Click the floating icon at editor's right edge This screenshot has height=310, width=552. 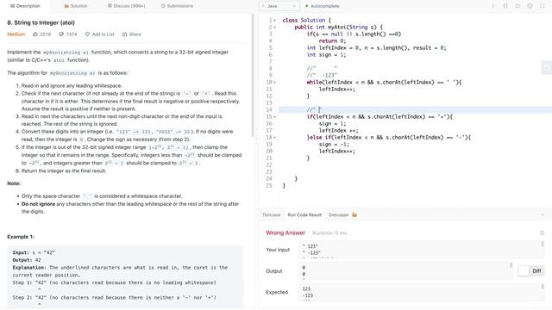[546, 68]
